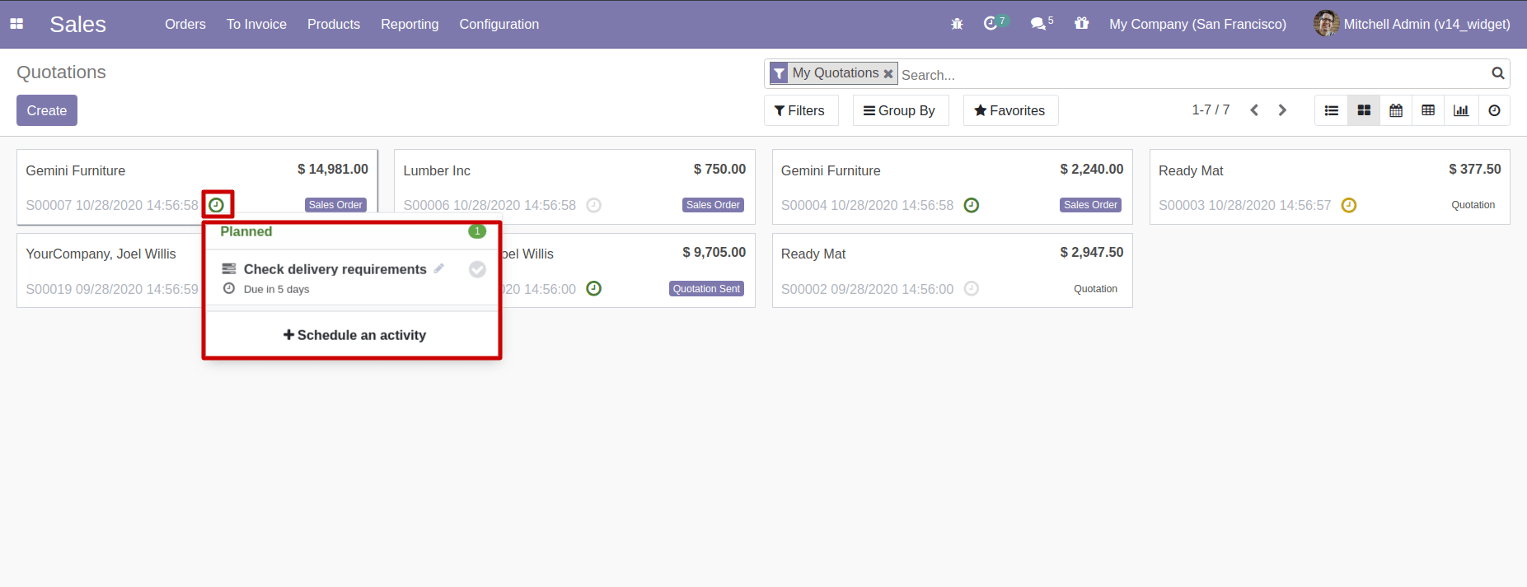The width and height of the screenshot is (1527, 587).
Task: Switch to calendar view
Action: point(1396,110)
